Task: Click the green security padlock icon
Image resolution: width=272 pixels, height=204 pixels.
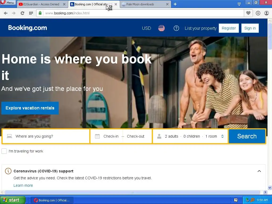Action: tap(40, 13)
